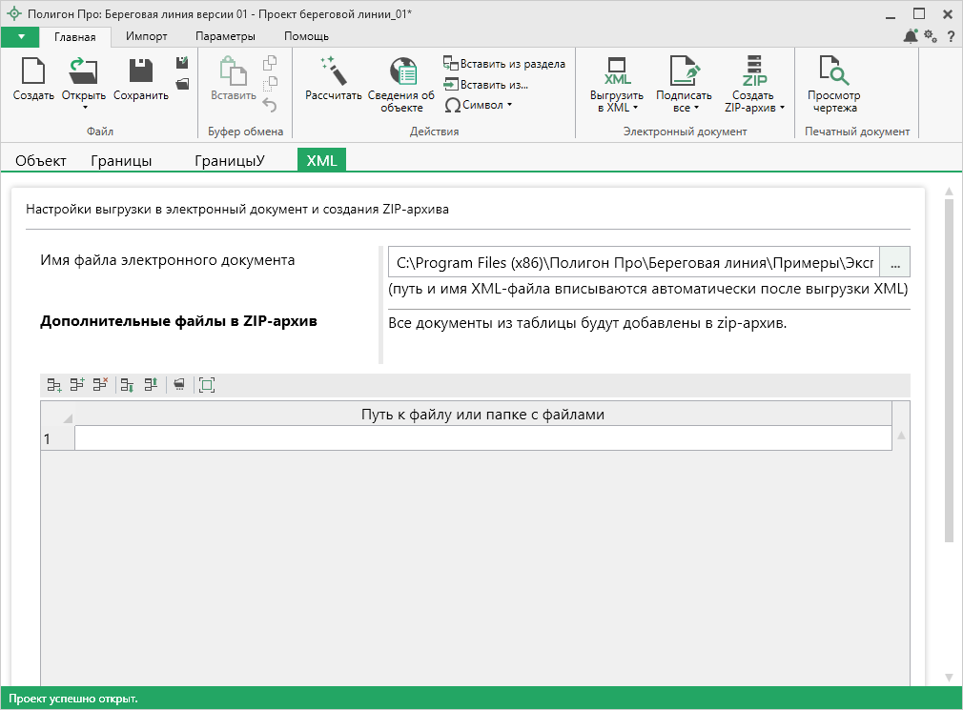The image size is (963, 710).
Task: Click the browse "..." button for file name
Action: pos(894,262)
